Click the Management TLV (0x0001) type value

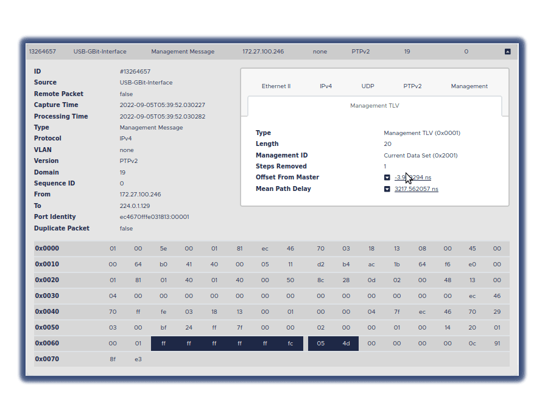[422, 133]
